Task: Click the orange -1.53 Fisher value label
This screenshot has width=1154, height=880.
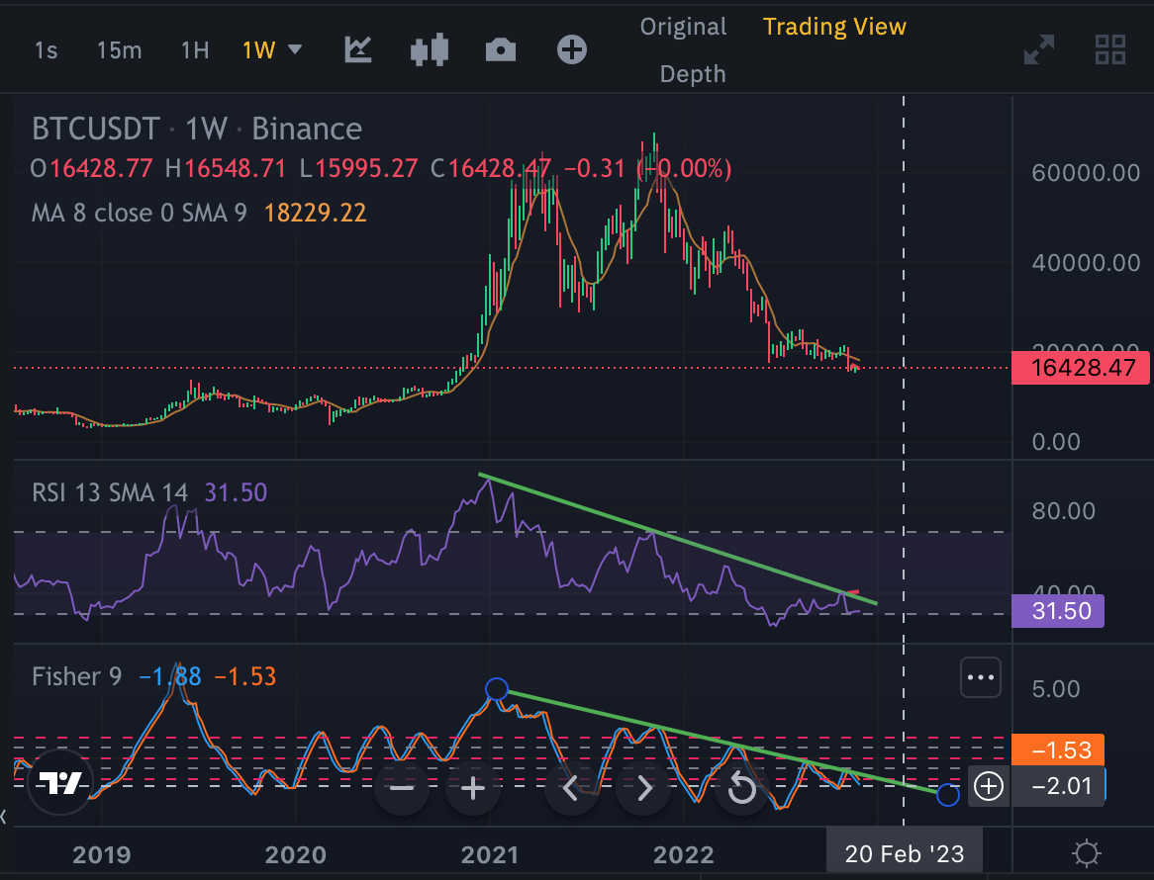Action: (x=1058, y=749)
